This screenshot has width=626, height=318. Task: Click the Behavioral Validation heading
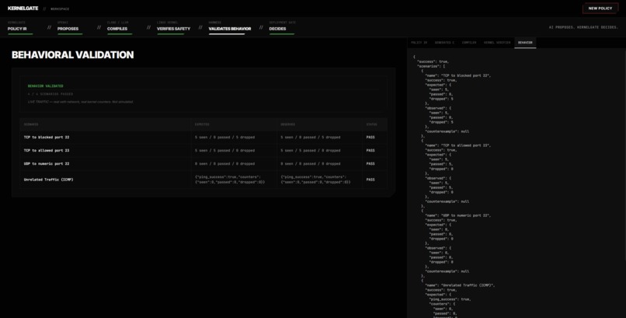tap(73, 55)
